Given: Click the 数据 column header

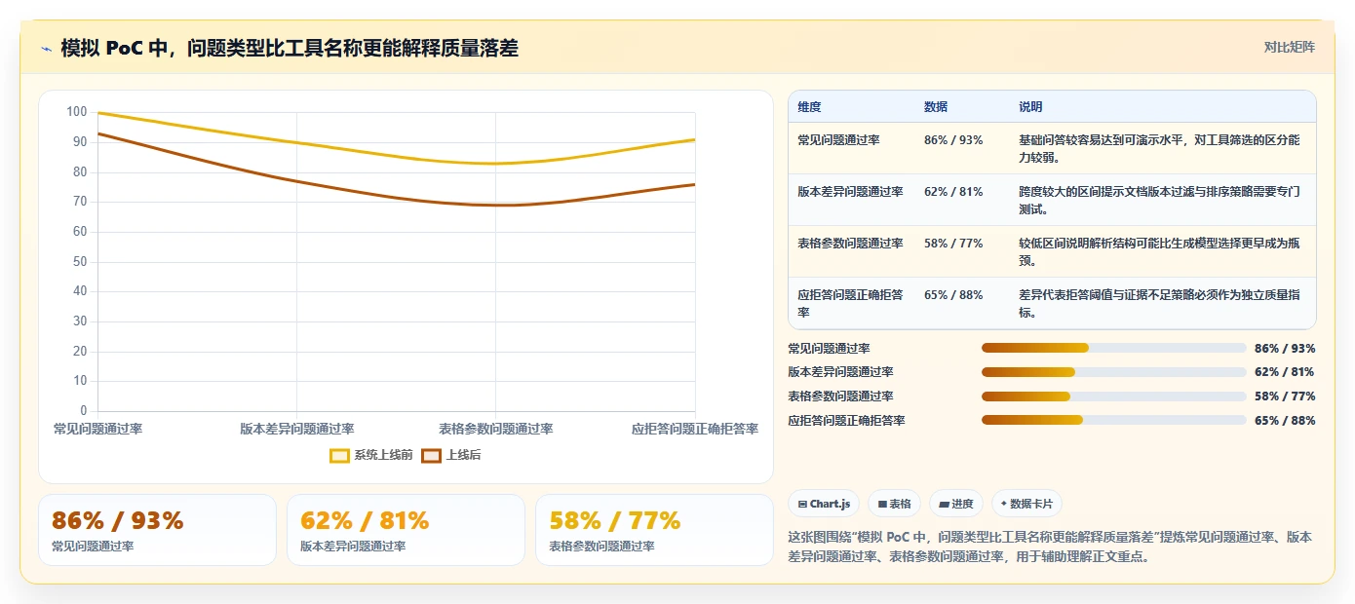Looking at the screenshot, I should tap(936, 107).
